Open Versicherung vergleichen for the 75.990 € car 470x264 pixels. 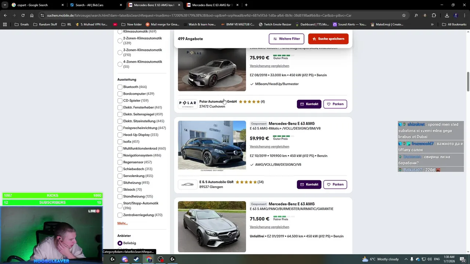pyautogui.click(x=270, y=66)
